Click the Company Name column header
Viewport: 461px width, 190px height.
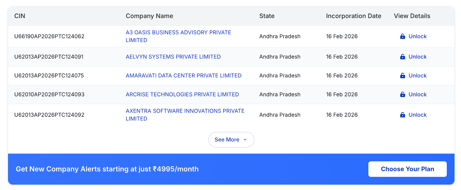[x=149, y=16]
